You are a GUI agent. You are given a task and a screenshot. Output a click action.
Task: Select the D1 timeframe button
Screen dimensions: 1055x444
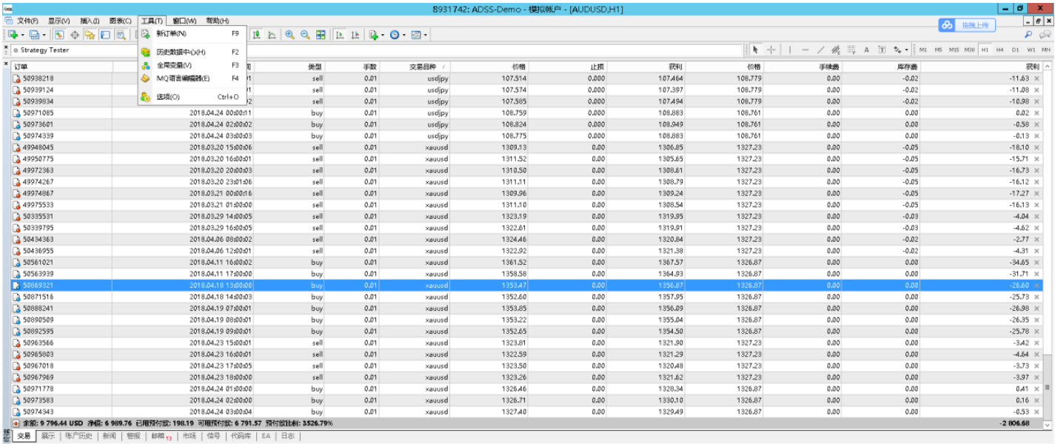click(1015, 50)
